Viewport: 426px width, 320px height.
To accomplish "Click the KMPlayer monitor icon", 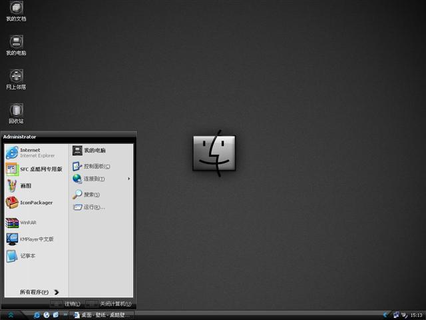I will click(x=12, y=239).
